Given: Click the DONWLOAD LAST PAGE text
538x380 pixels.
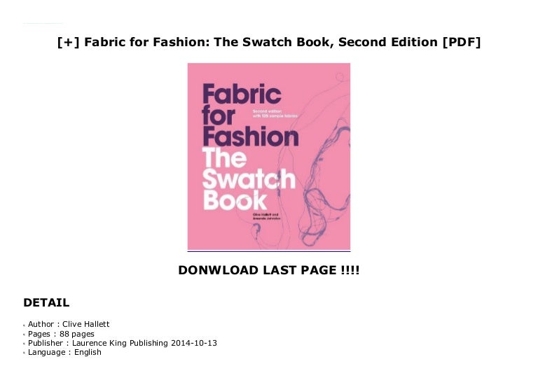Looking at the screenshot, I should pyautogui.click(x=269, y=270).
